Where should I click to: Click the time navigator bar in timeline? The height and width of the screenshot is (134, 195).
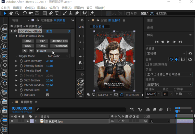coord(183,108)
